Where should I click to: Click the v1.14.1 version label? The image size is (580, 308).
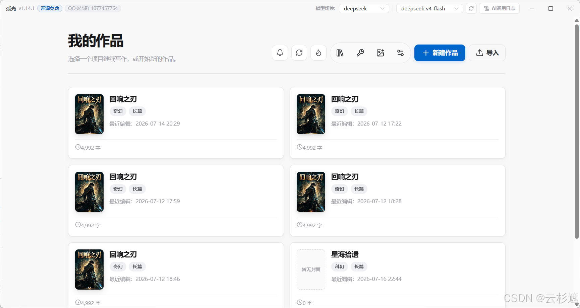point(26,8)
